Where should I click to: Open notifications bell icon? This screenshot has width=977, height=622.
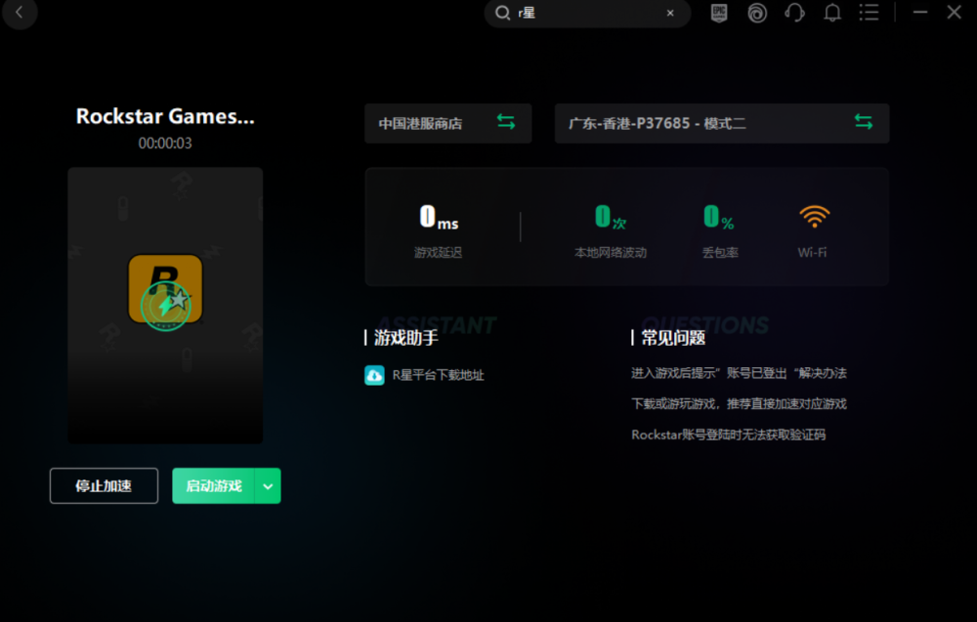coord(832,13)
